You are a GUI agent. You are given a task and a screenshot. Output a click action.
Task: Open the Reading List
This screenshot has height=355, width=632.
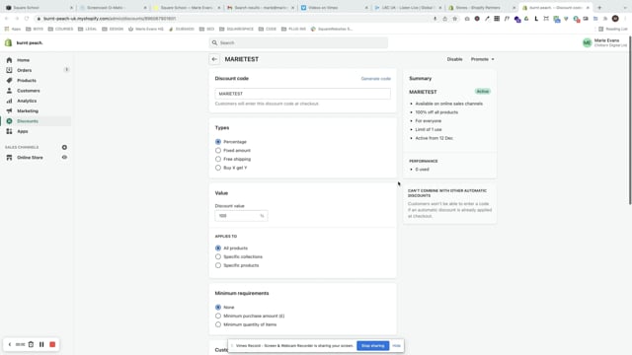click(613, 29)
